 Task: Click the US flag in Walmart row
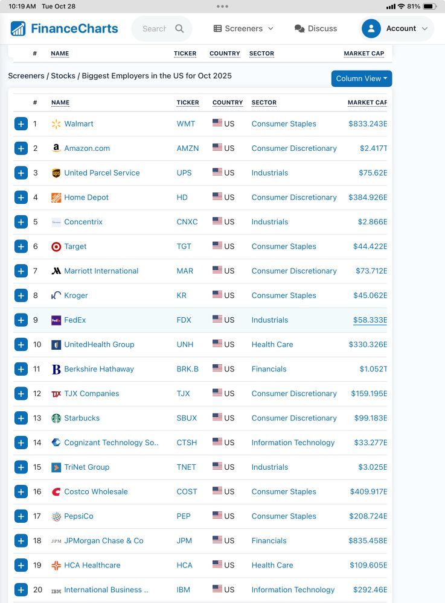[x=217, y=122]
